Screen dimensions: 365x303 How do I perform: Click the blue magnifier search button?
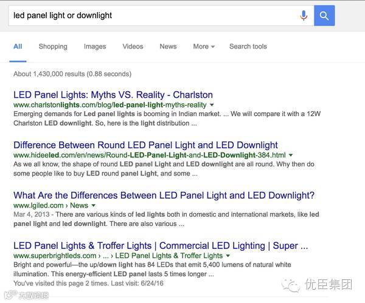(324, 16)
